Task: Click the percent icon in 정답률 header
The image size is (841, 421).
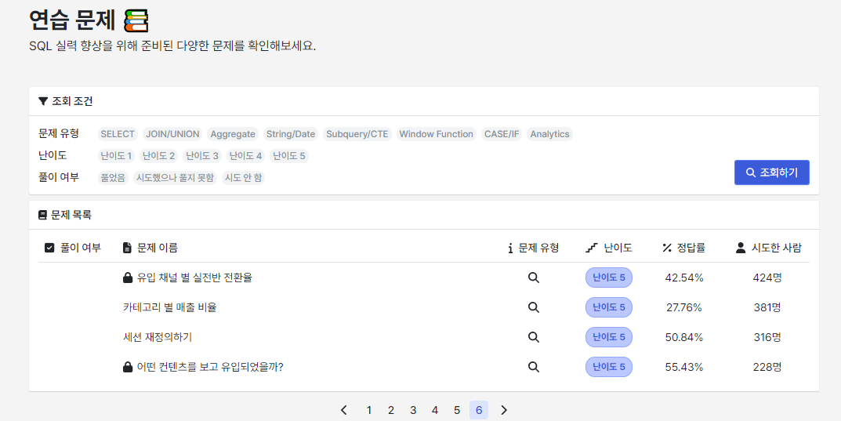Action: [667, 248]
